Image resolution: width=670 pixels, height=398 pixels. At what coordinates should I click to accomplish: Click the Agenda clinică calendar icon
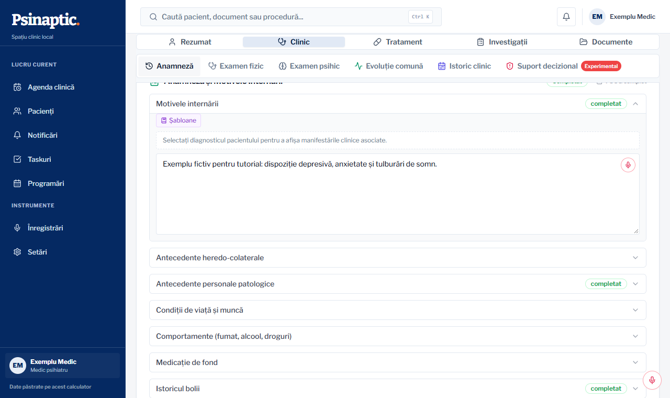coord(17,87)
